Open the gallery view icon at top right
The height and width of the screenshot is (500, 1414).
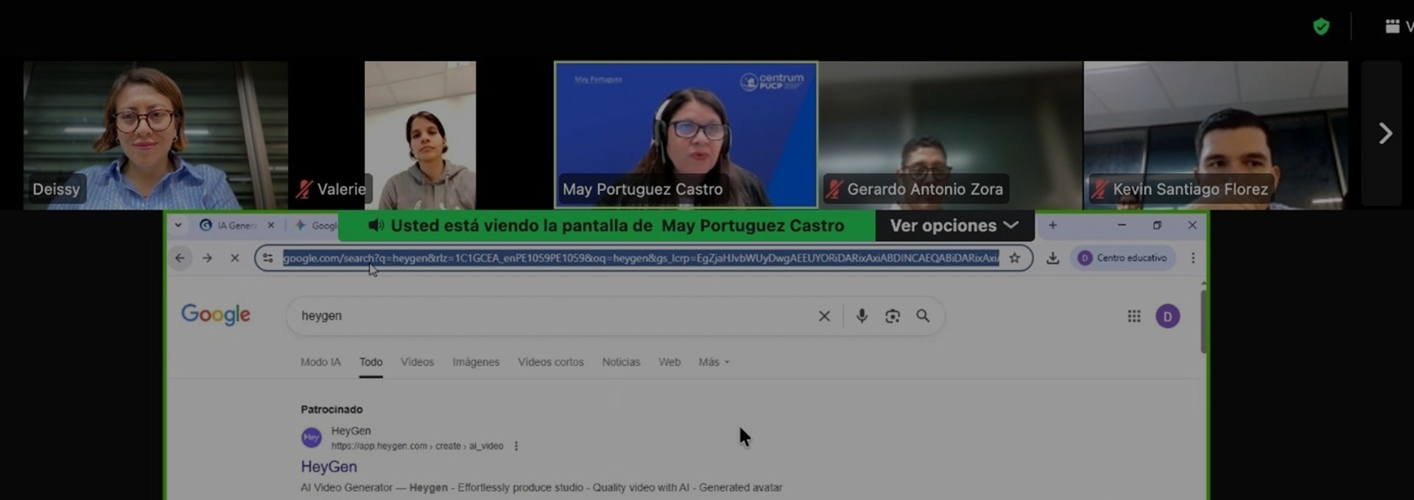click(x=1392, y=26)
